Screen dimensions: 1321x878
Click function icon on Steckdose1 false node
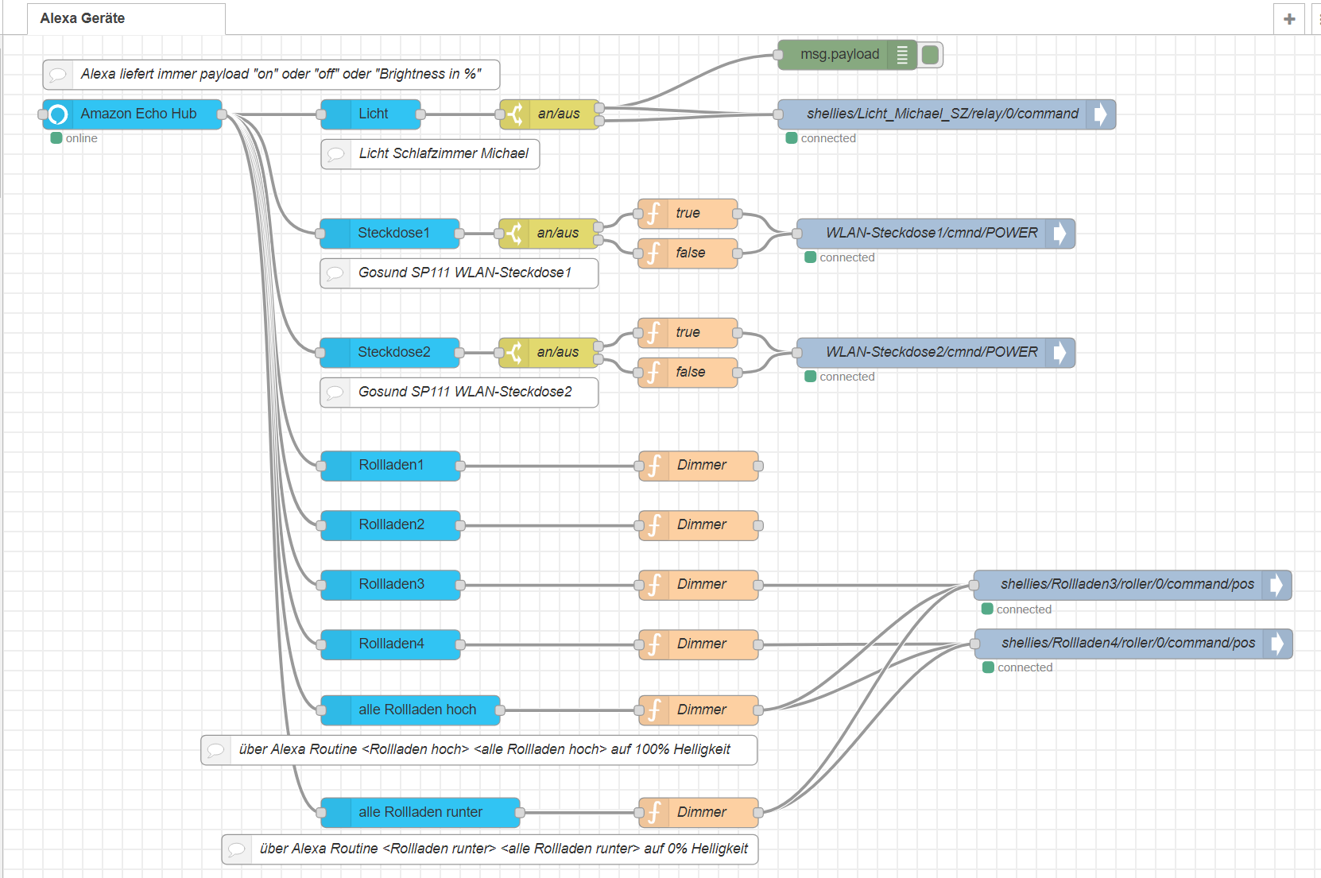[x=653, y=253]
